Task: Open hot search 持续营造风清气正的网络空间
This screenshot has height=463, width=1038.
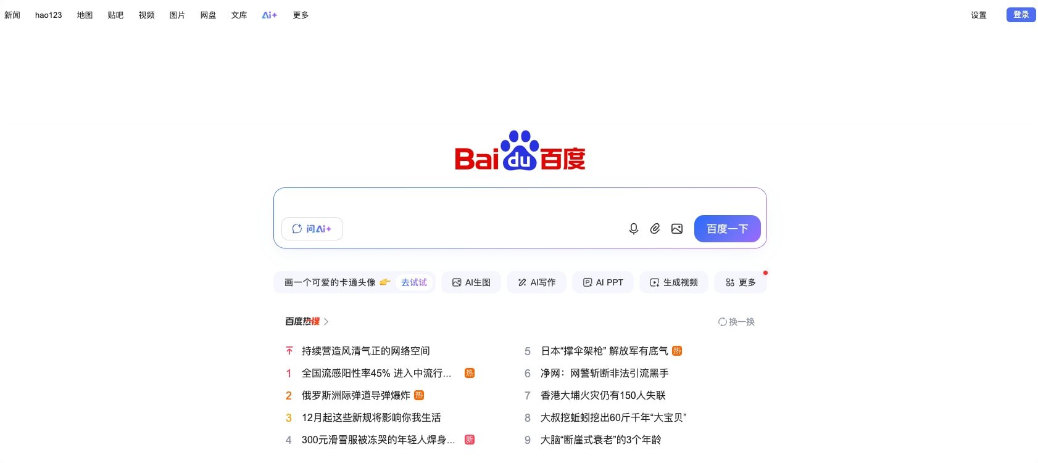Action: (x=365, y=351)
